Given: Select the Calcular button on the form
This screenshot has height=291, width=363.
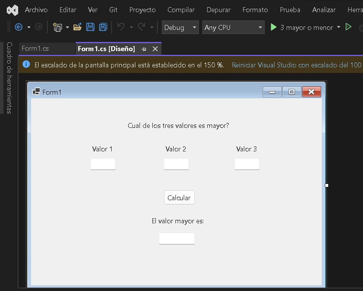Looking at the screenshot, I should pyautogui.click(x=179, y=198).
